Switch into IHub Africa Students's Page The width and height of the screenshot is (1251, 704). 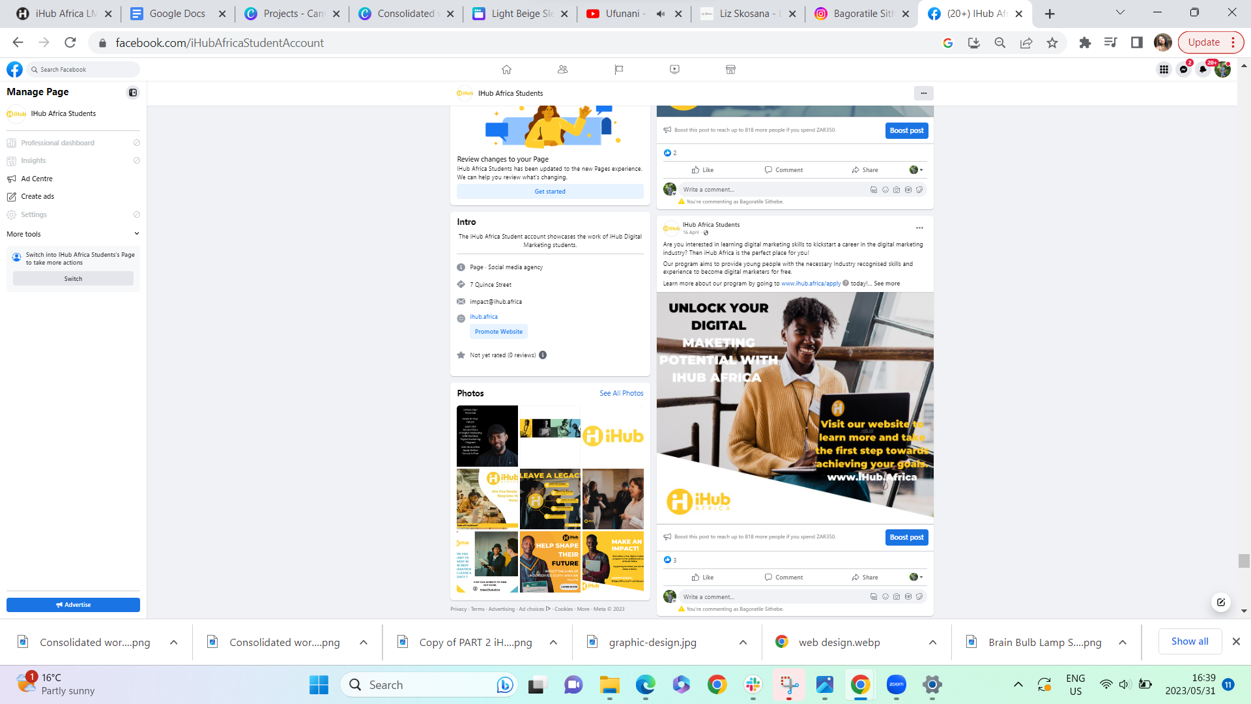(73, 279)
